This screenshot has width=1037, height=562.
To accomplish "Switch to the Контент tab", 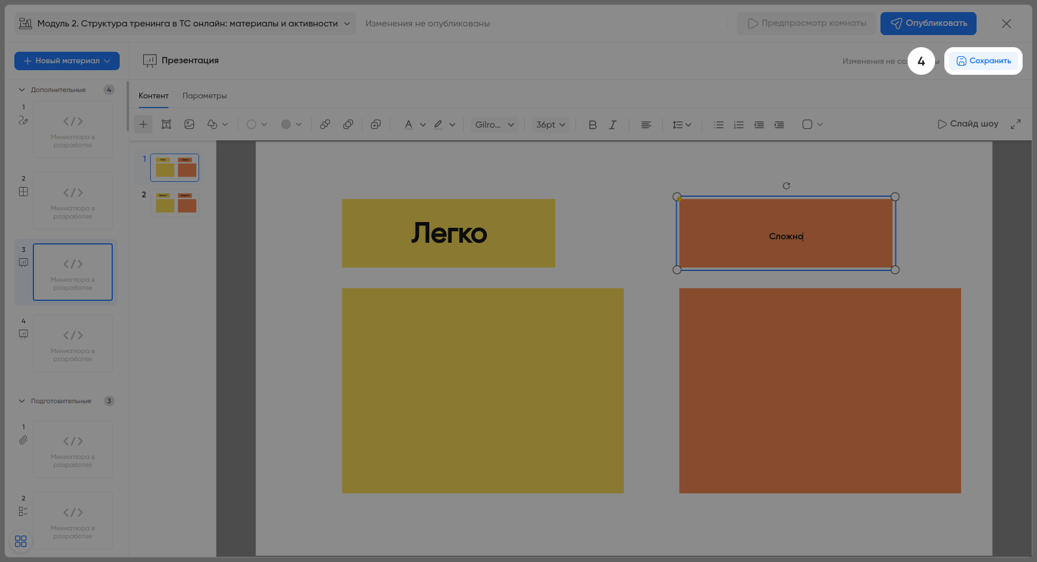I will pyautogui.click(x=154, y=95).
